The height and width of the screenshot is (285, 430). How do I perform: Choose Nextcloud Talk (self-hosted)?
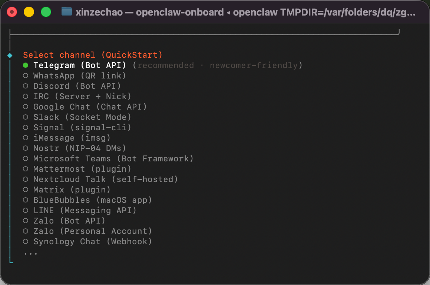click(100, 180)
